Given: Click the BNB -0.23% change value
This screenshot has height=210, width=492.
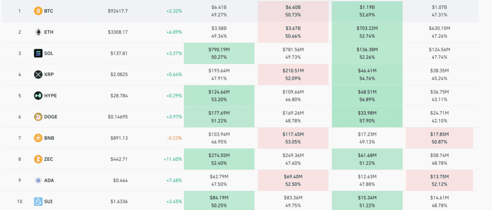Looking at the screenshot, I should [x=174, y=138].
